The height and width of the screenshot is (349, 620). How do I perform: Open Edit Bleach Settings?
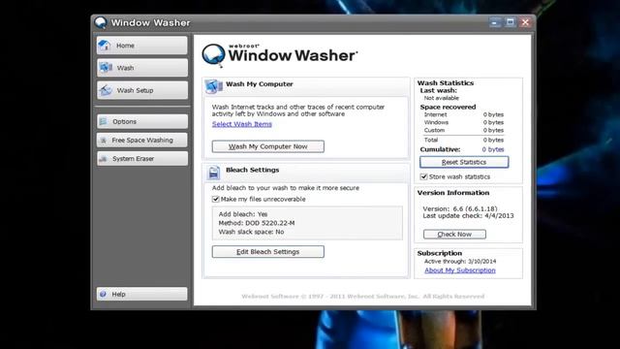click(268, 252)
